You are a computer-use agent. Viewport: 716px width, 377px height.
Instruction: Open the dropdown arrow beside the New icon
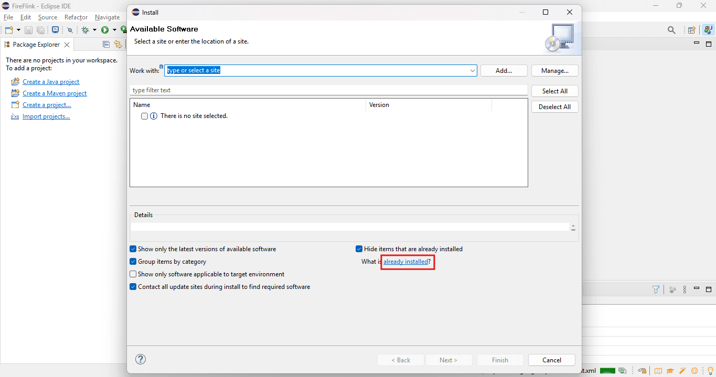coord(18,30)
